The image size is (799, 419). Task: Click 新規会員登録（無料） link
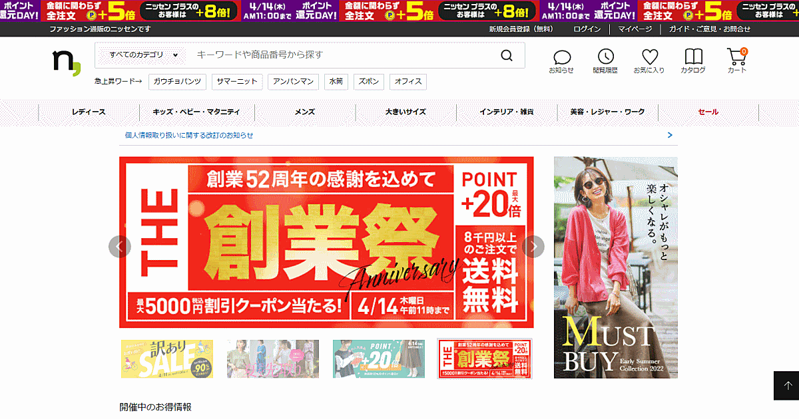pyautogui.click(x=521, y=29)
